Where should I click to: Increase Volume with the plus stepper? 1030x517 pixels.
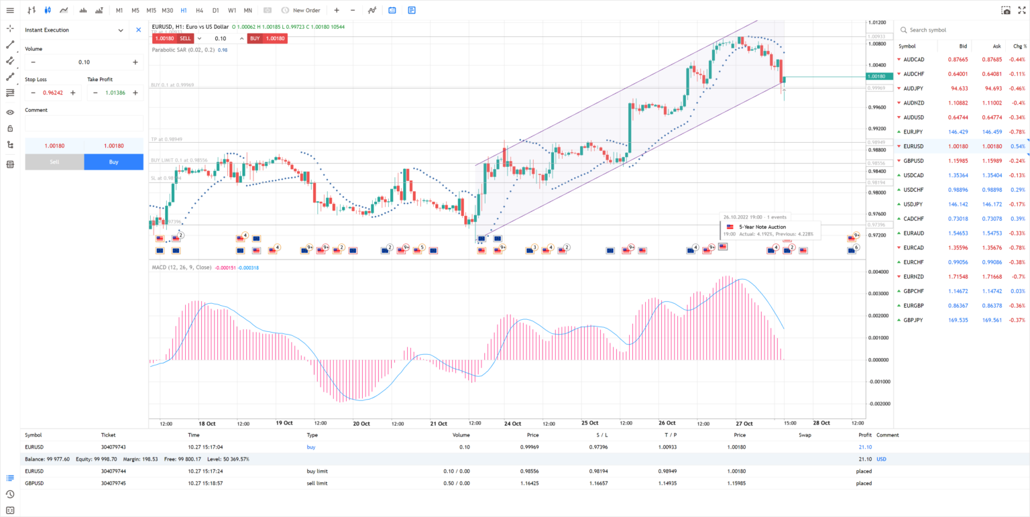135,62
